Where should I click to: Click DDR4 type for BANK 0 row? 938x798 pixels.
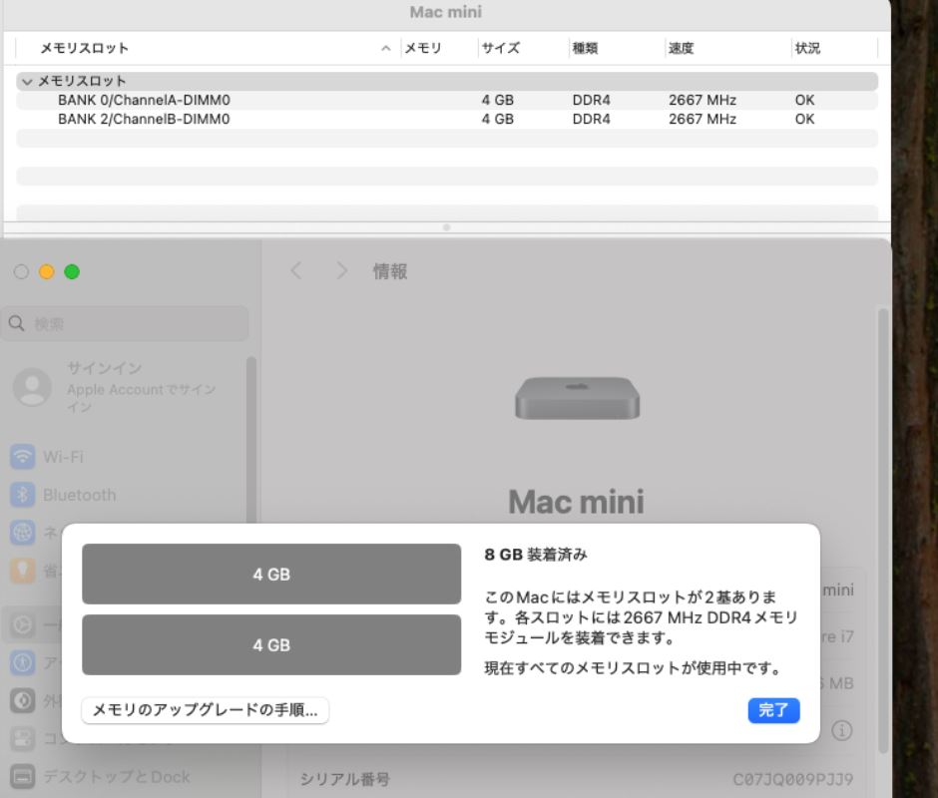591,100
